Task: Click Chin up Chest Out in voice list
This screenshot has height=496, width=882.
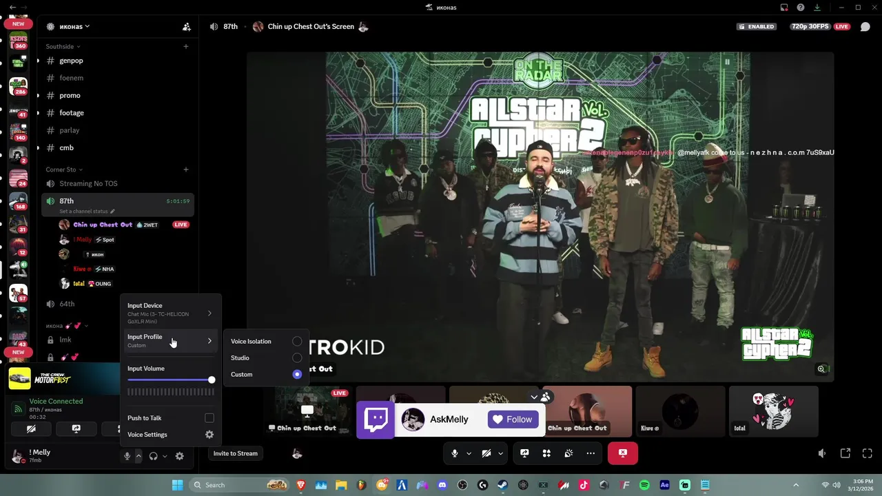Action: pos(103,225)
